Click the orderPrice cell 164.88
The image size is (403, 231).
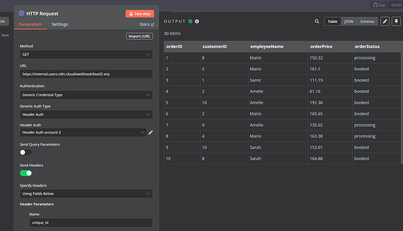click(x=330, y=158)
